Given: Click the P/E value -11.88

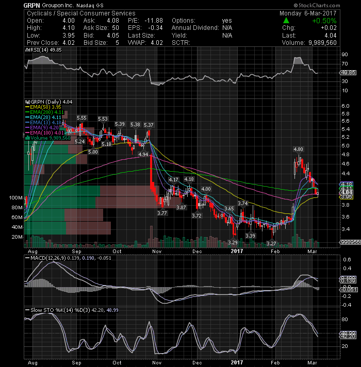Looking at the screenshot, I should pyautogui.click(x=154, y=21).
